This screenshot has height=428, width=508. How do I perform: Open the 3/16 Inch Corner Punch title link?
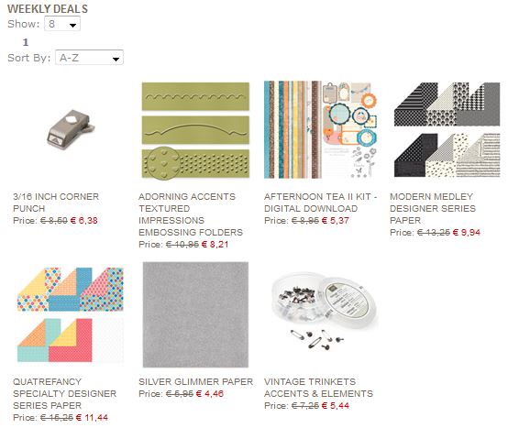point(56,203)
